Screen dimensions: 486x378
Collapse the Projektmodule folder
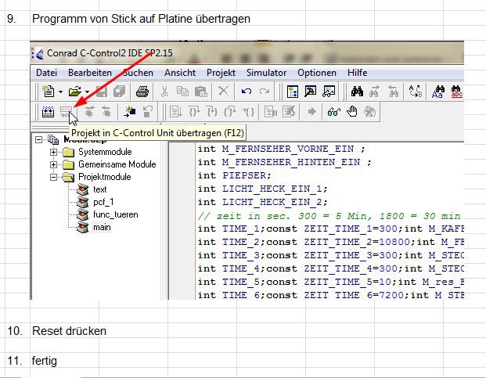(54, 177)
